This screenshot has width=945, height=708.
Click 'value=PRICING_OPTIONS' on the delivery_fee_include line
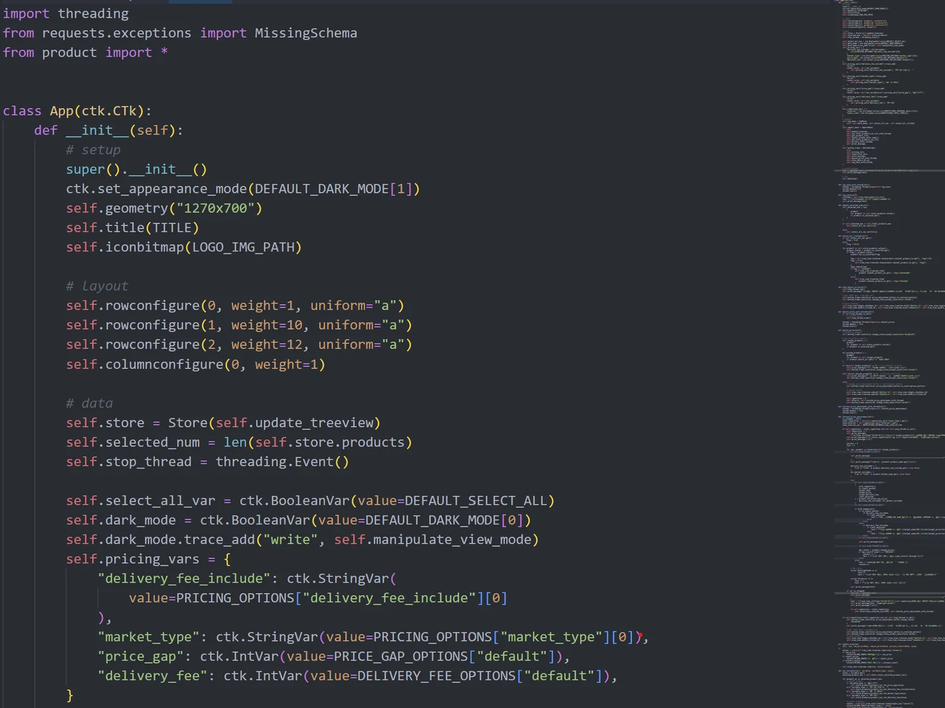[211, 598]
